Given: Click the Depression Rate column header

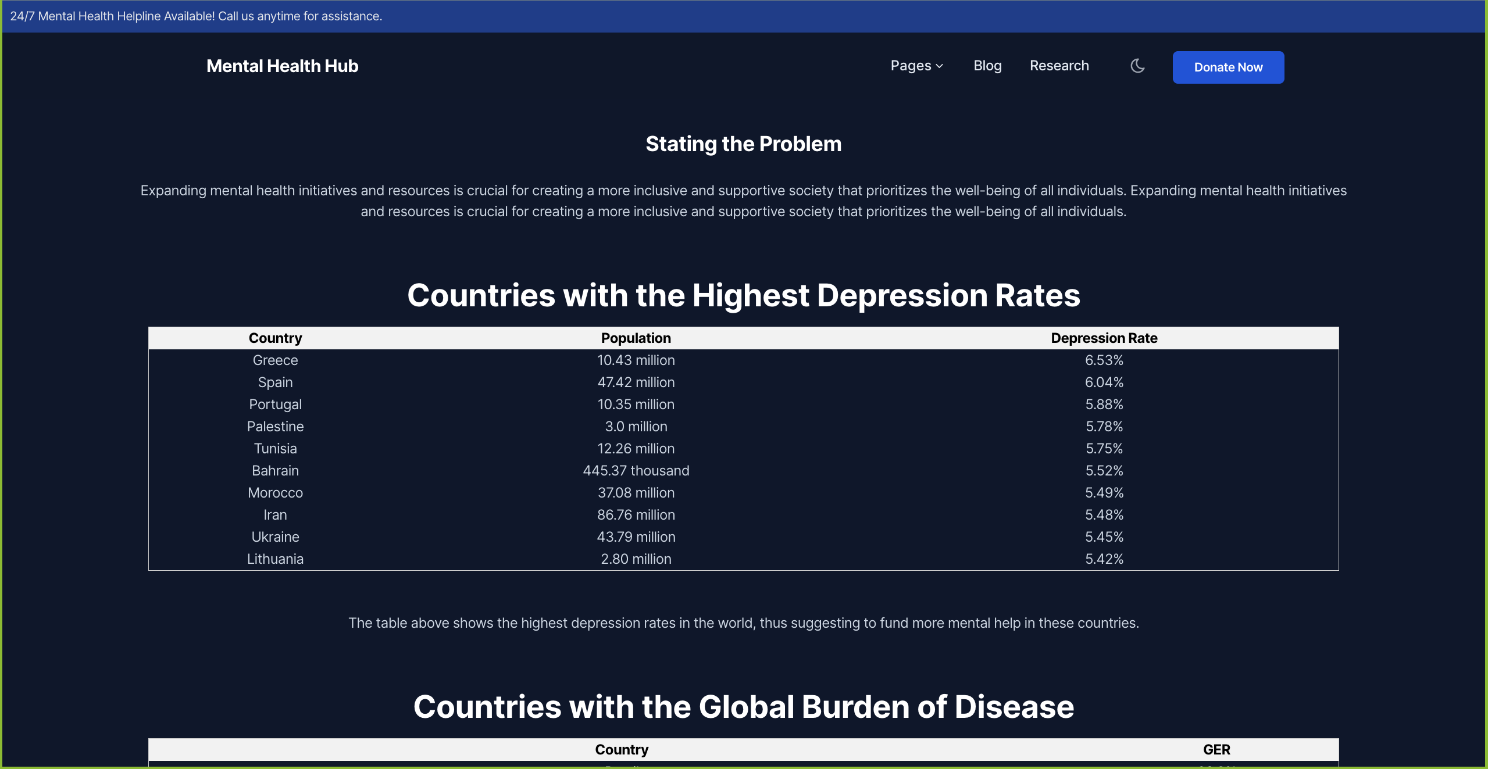Looking at the screenshot, I should (1104, 338).
